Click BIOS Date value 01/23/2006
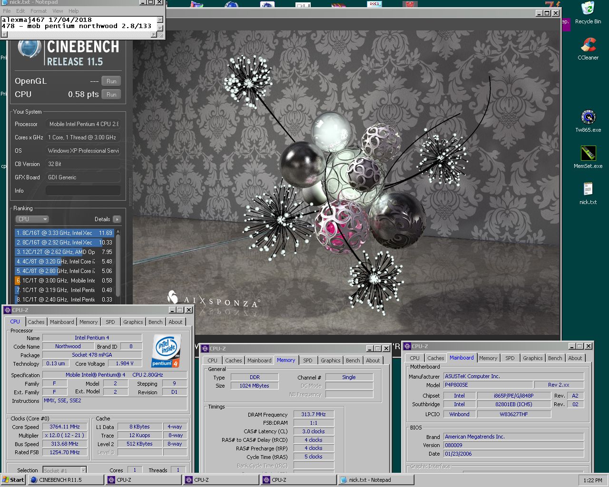 coord(514,454)
